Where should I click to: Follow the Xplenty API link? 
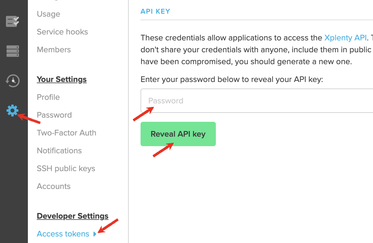click(346, 38)
